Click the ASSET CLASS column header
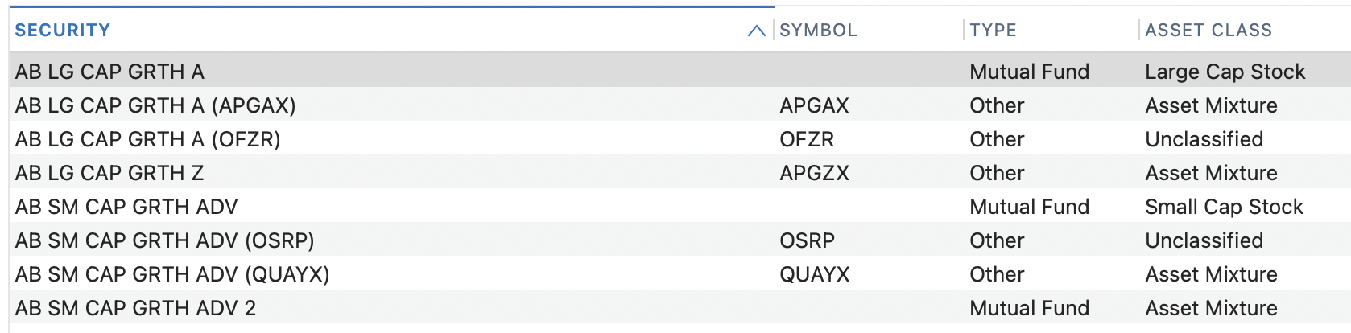This screenshot has width=1351, height=333. pyautogui.click(x=1208, y=31)
